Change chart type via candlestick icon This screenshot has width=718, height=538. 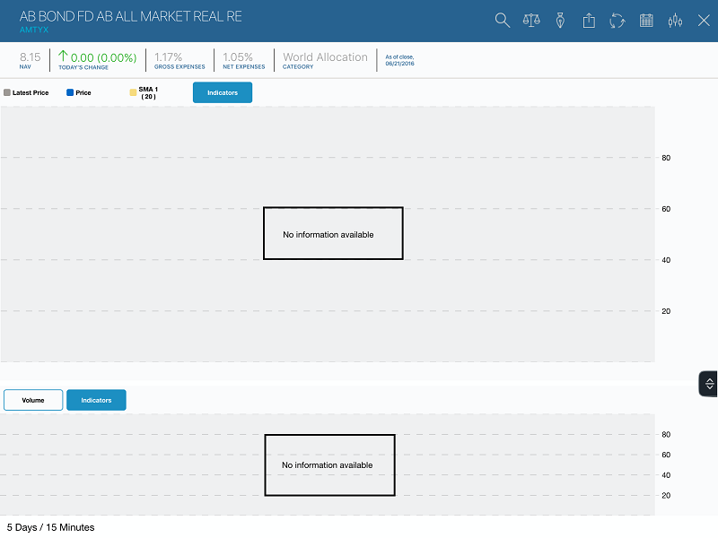pyautogui.click(x=675, y=20)
